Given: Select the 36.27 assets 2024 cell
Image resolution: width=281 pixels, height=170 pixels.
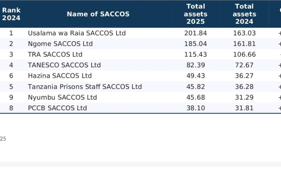Looking at the screenshot, I should coord(244,76).
